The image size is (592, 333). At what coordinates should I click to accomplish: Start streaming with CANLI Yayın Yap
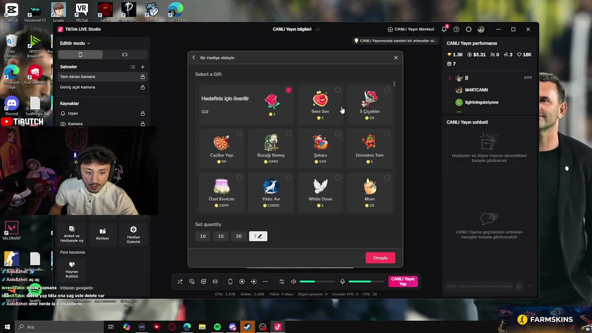[403, 282]
